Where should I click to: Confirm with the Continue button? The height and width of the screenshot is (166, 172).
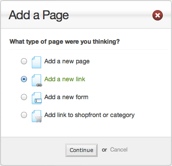point(81,150)
